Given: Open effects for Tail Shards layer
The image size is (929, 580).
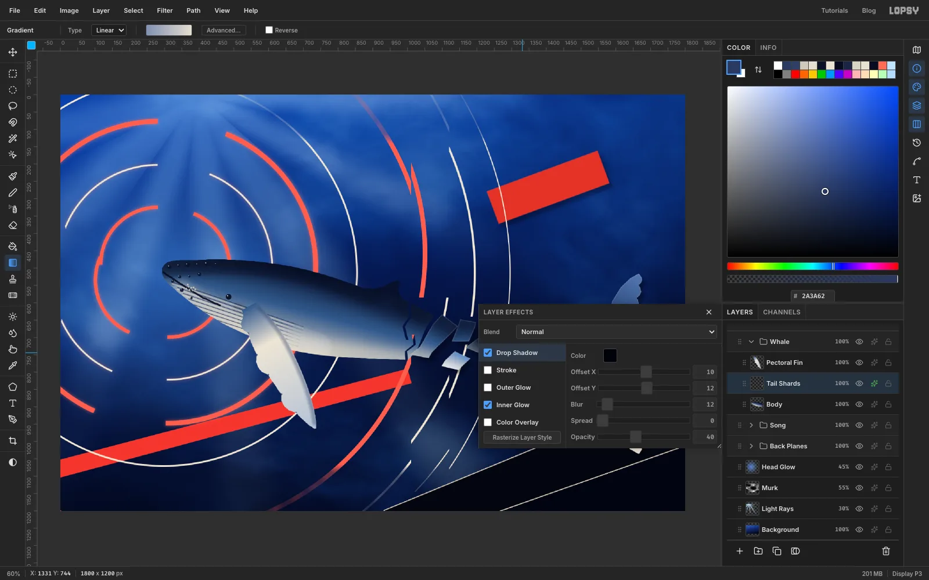Looking at the screenshot, I should click(874, 383).
